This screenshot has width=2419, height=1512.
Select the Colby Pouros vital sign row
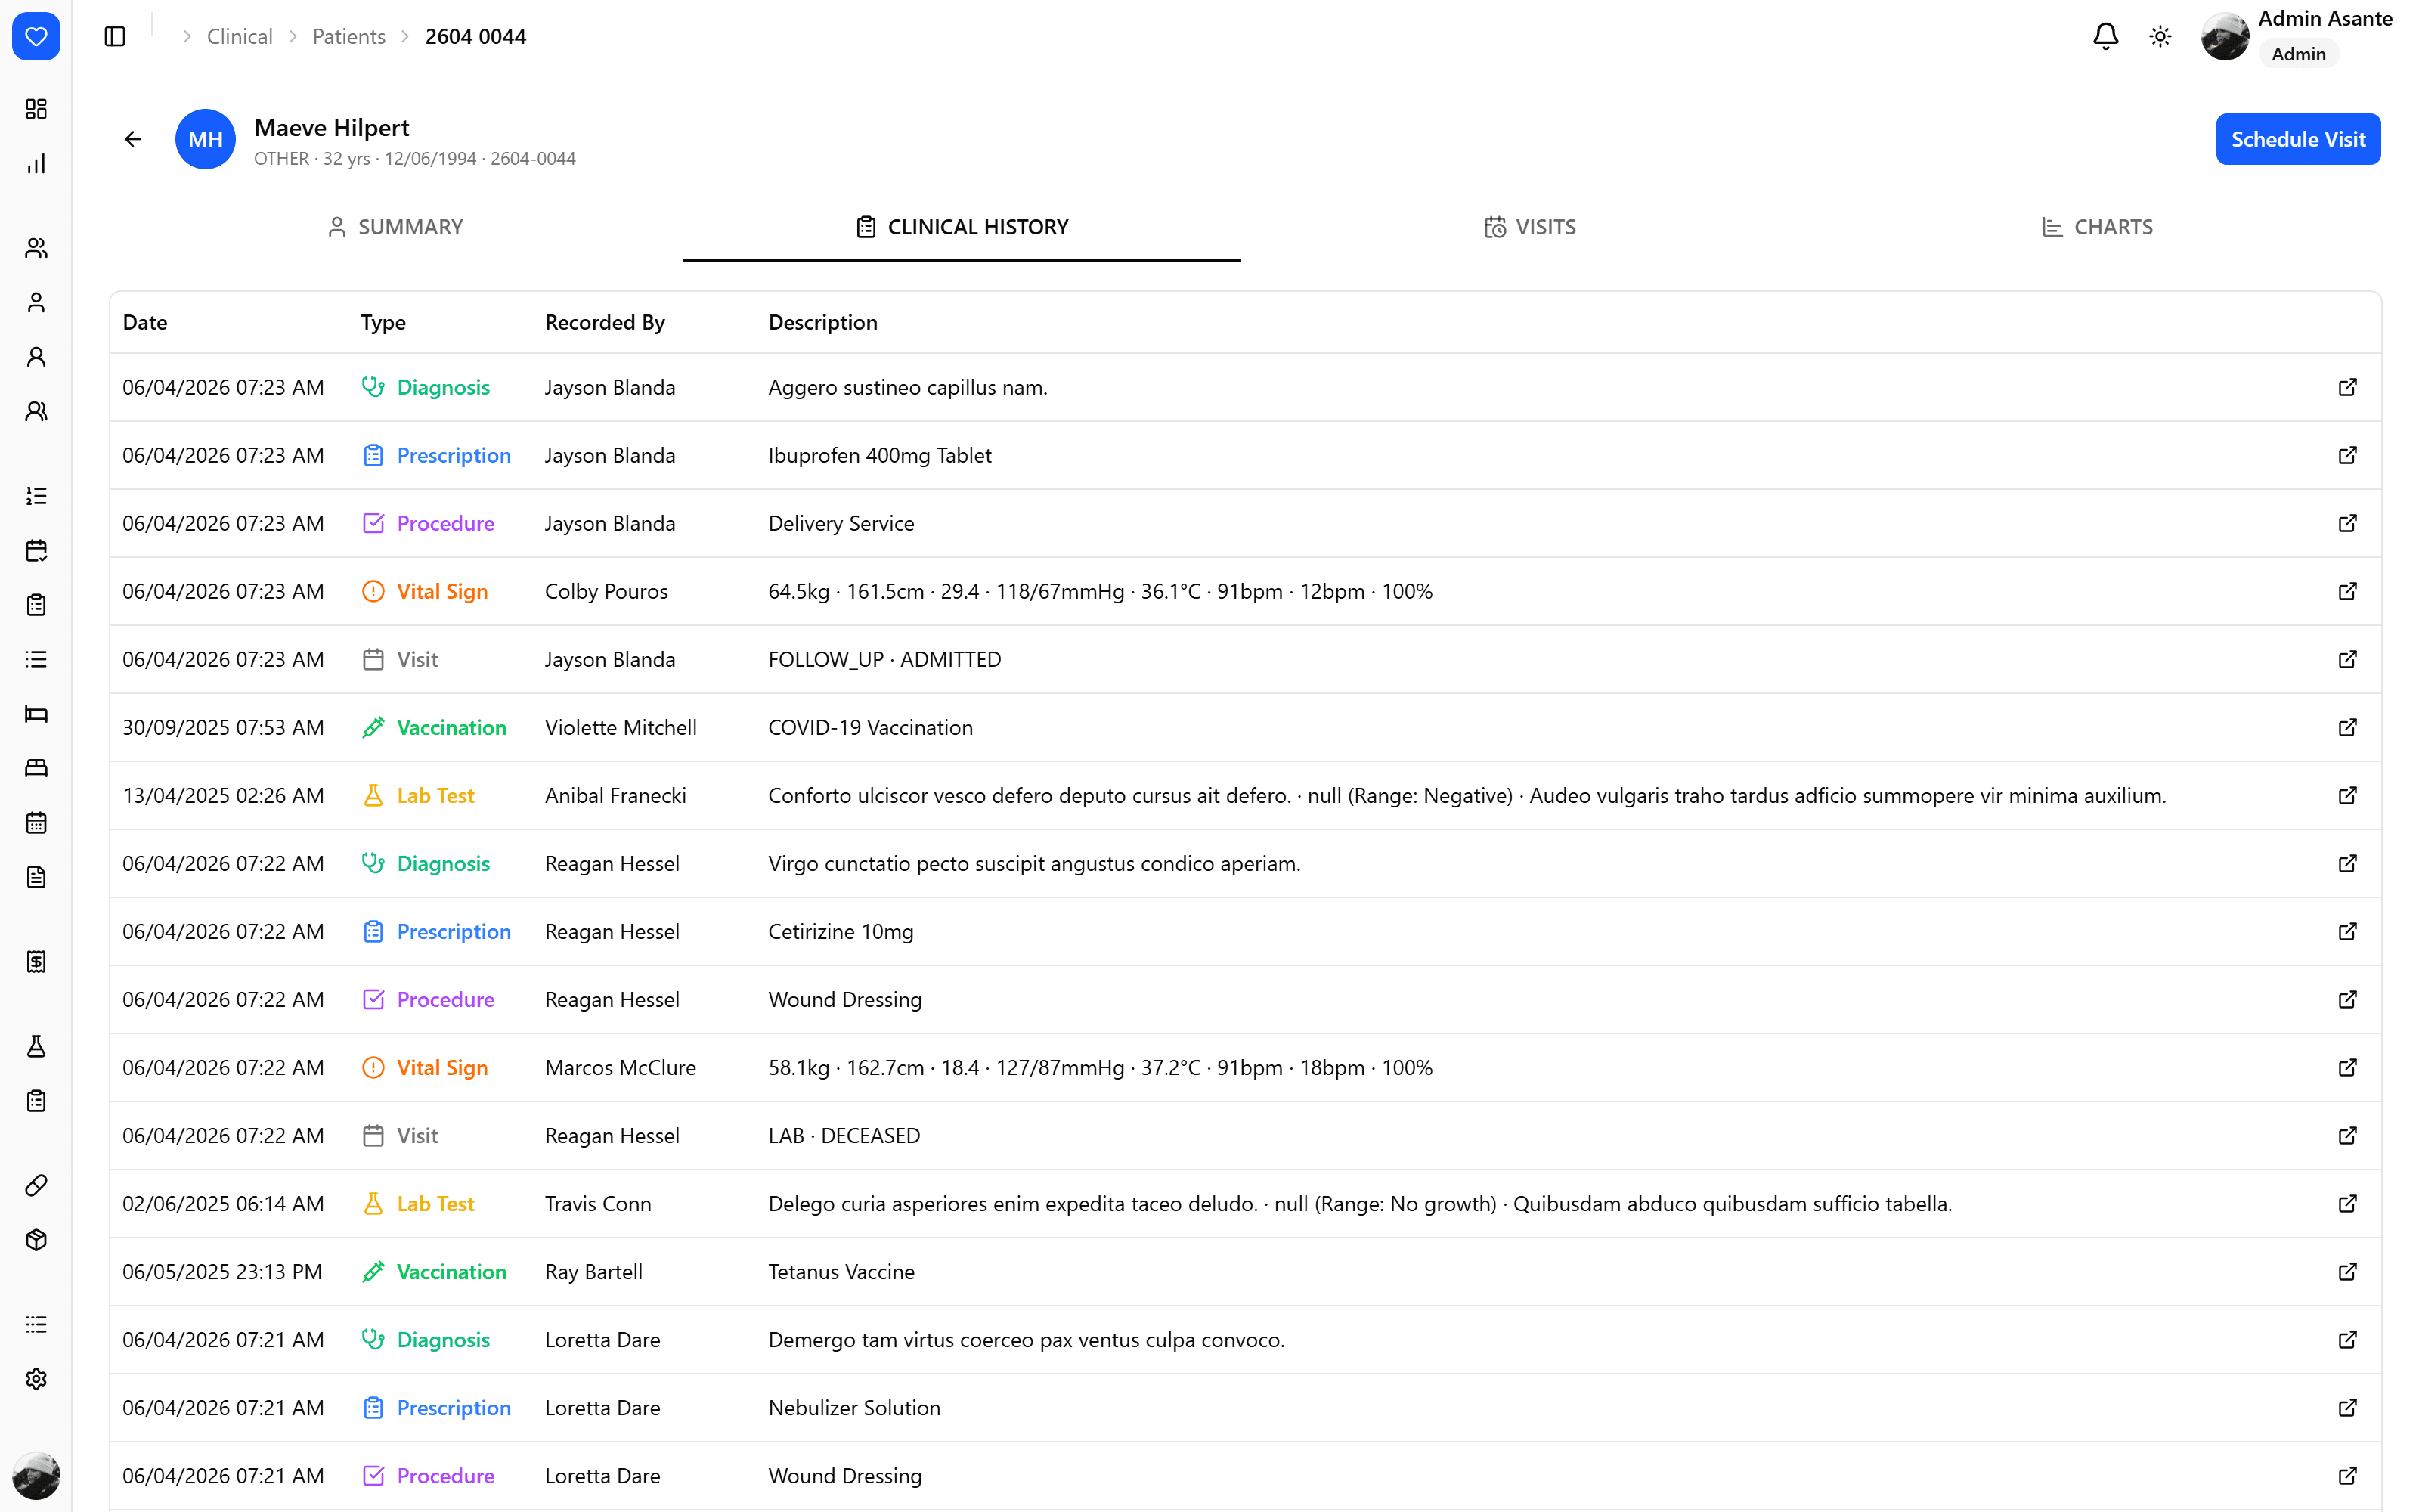point(1244,591)
